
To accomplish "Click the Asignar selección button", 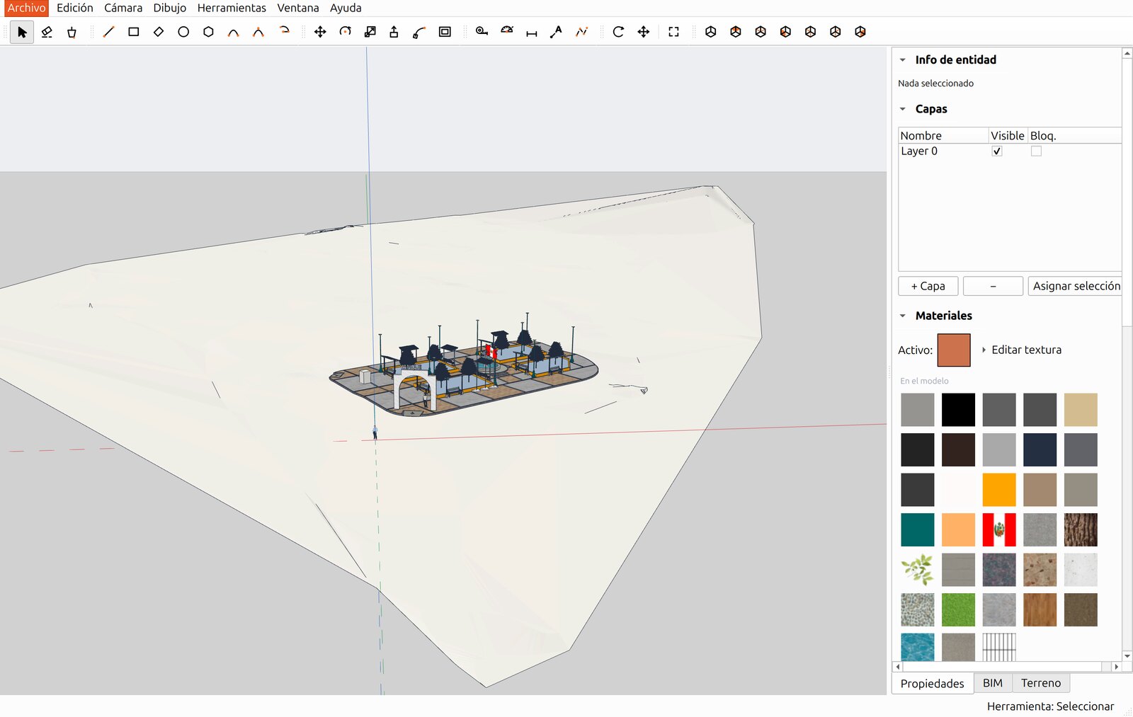I will point(1076,286).
